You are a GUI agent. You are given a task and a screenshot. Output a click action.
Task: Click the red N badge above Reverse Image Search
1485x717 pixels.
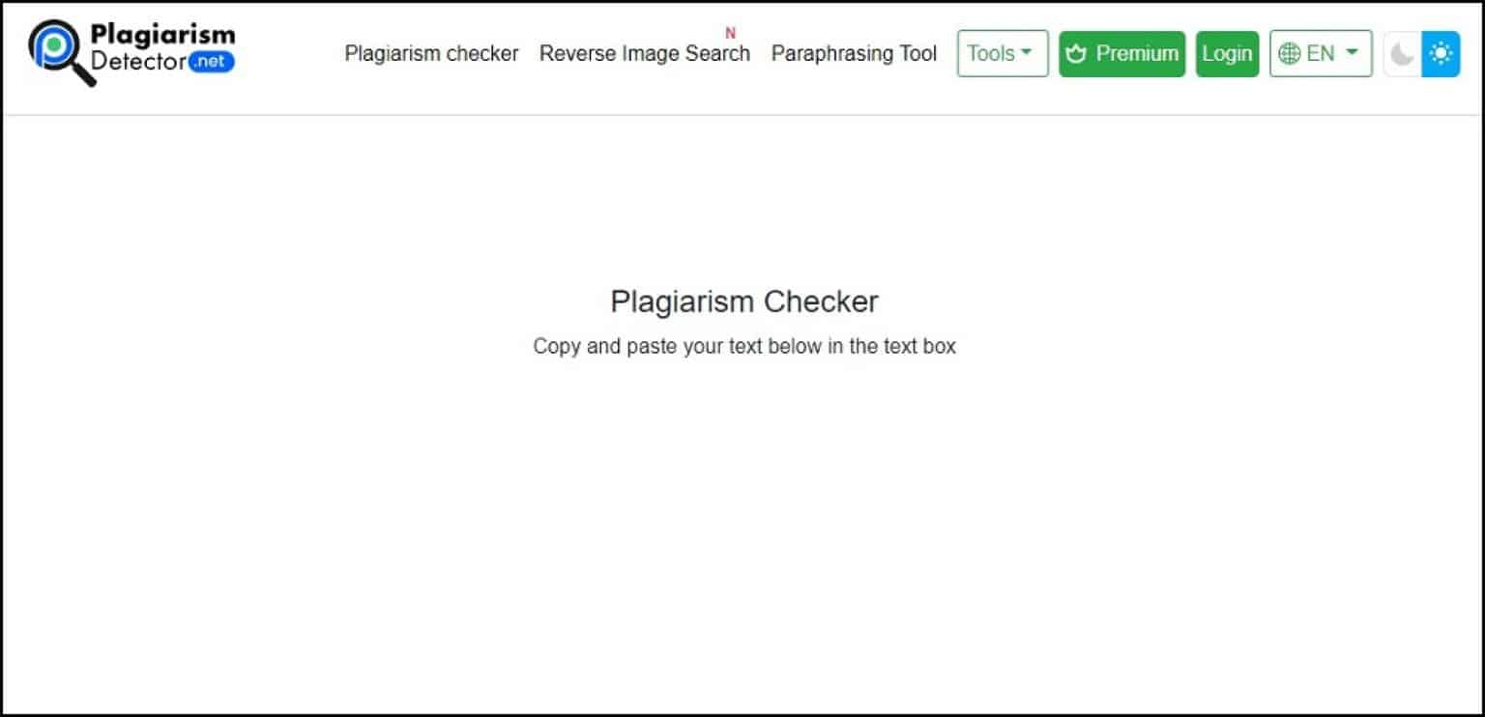click(730, 33)
